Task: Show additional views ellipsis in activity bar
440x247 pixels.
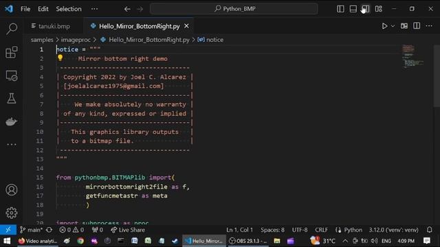Action: tap(12, 145)
